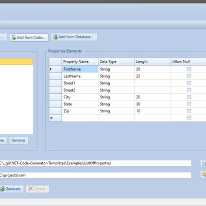Viewport: 206px width, 206px height.
Task: Select the highlighted yellow item in the left list
Action: click(16, 62)
